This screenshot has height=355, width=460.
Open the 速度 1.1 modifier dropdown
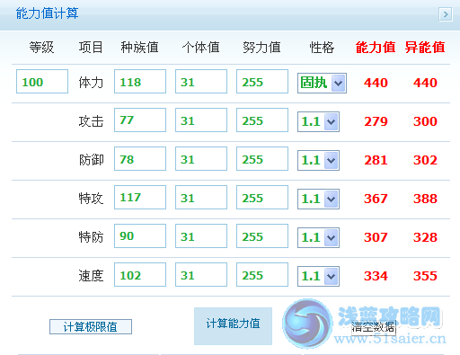pyautogui.click(x=318, y=276)
